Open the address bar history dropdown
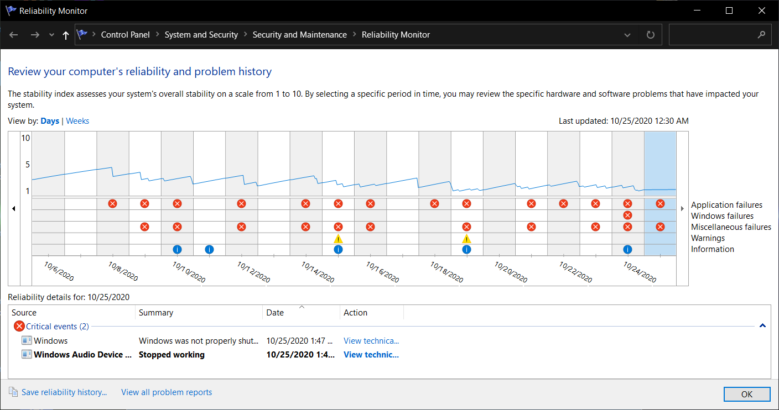 point(627,35)
